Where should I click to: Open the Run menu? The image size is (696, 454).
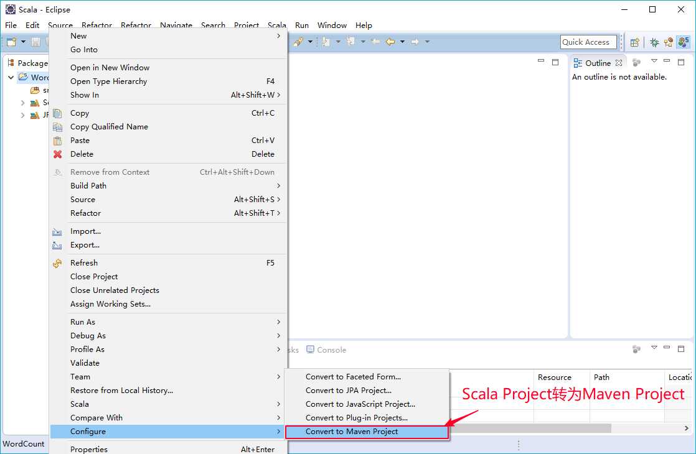[302, 25]
